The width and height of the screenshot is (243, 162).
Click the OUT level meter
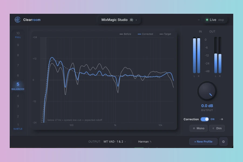point(218,55)
